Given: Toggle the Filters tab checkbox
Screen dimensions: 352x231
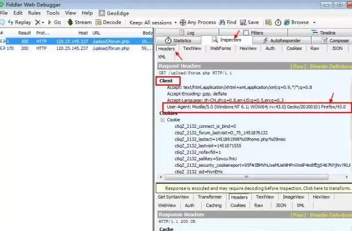Looking at the screenshot, I should (246, 33).
